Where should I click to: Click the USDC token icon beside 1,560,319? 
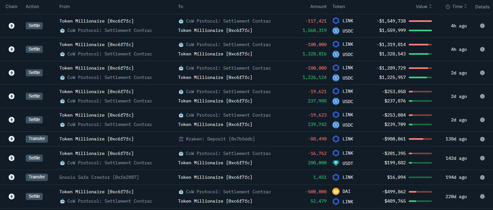coord(336,31)
